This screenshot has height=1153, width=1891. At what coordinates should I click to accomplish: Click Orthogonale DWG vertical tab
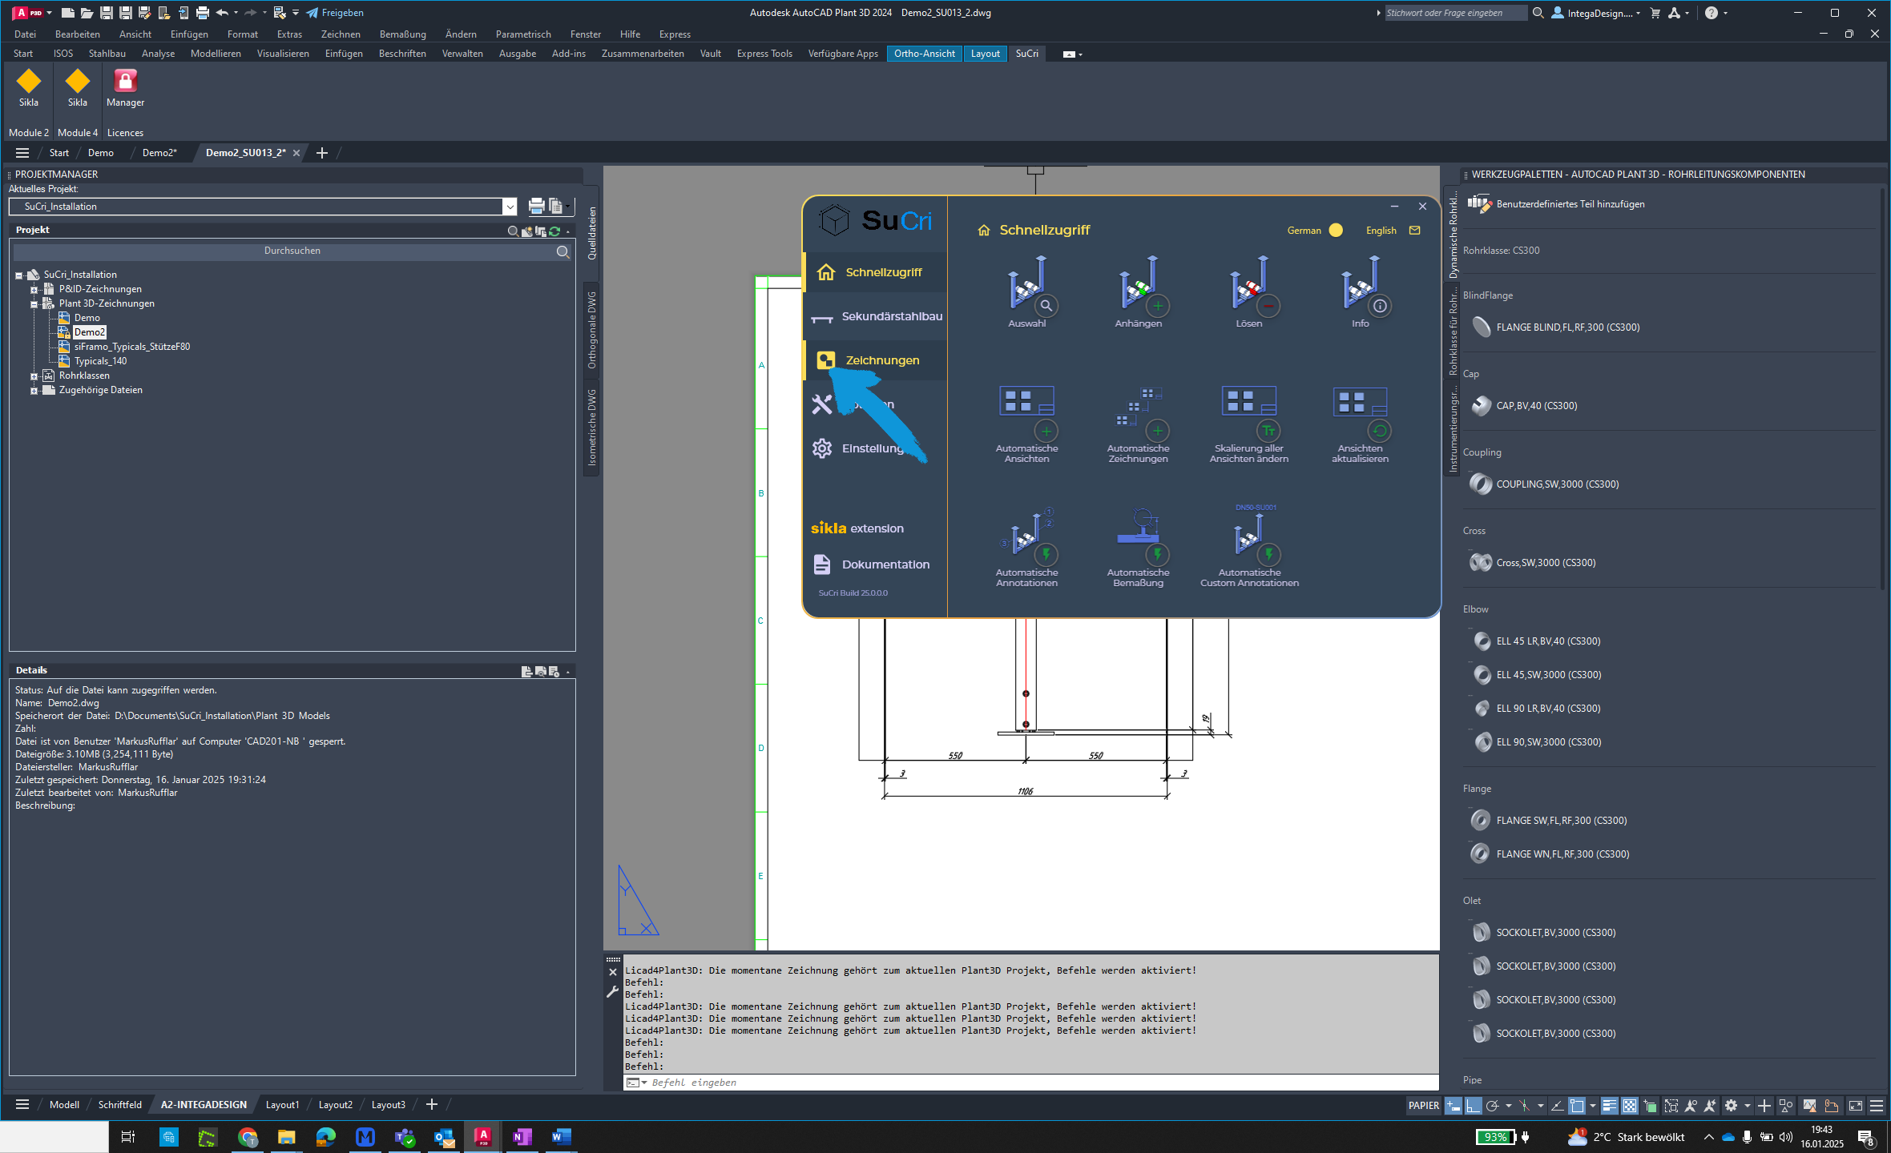point(592,330)
